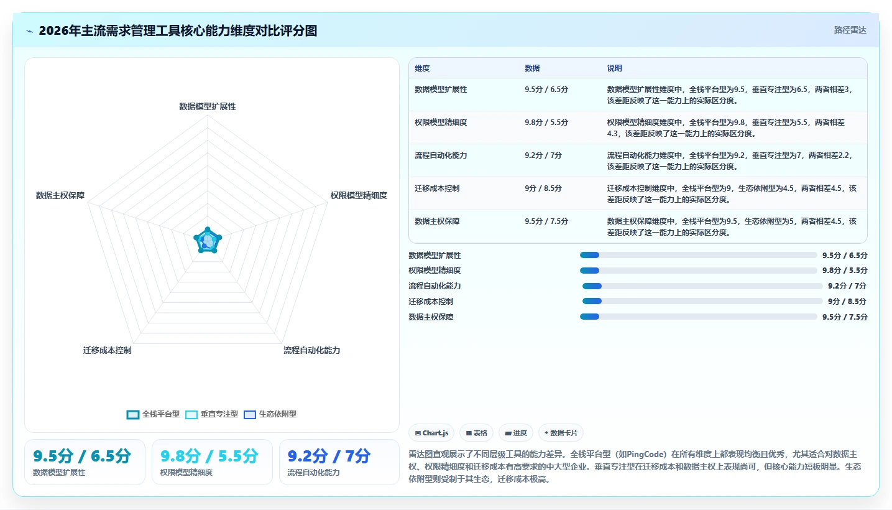Click the radar axis label 数据模型扩展性
This screenshot has height=510, width=892.
point(208,106)
